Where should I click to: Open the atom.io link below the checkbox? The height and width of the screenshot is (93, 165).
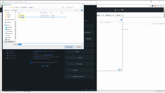pos(43,66)
